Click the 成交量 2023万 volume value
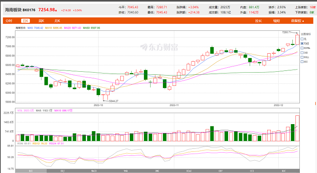 coord(225,7)
